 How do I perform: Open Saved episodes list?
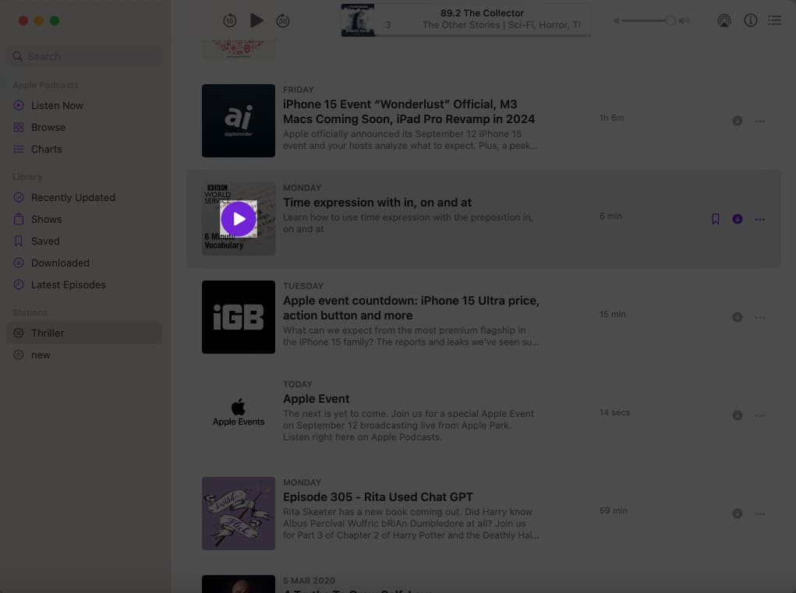point(84,241)
